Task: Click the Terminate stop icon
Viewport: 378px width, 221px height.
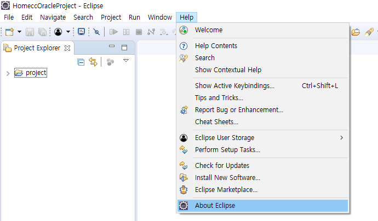Action: click(139, 32)
